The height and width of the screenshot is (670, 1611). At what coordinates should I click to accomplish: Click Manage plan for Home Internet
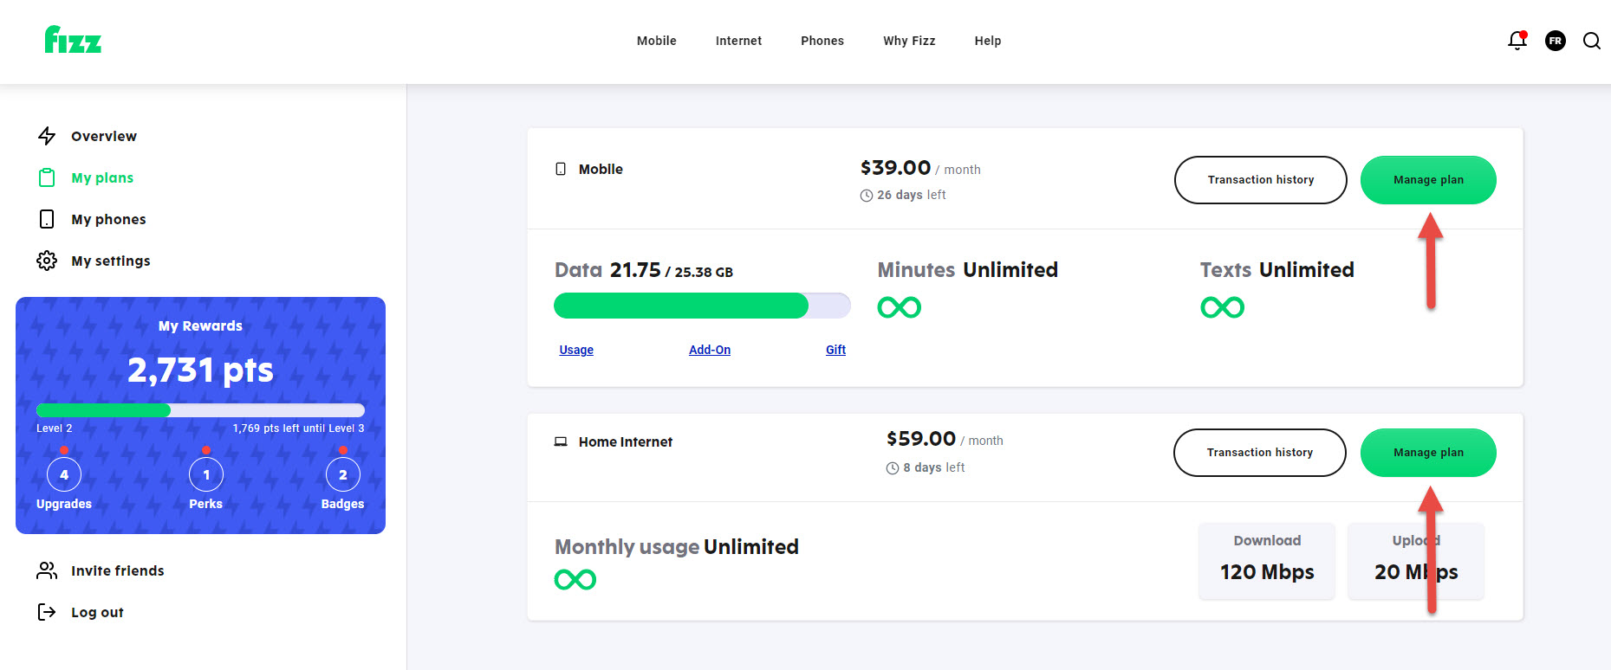pos(1428,453)
